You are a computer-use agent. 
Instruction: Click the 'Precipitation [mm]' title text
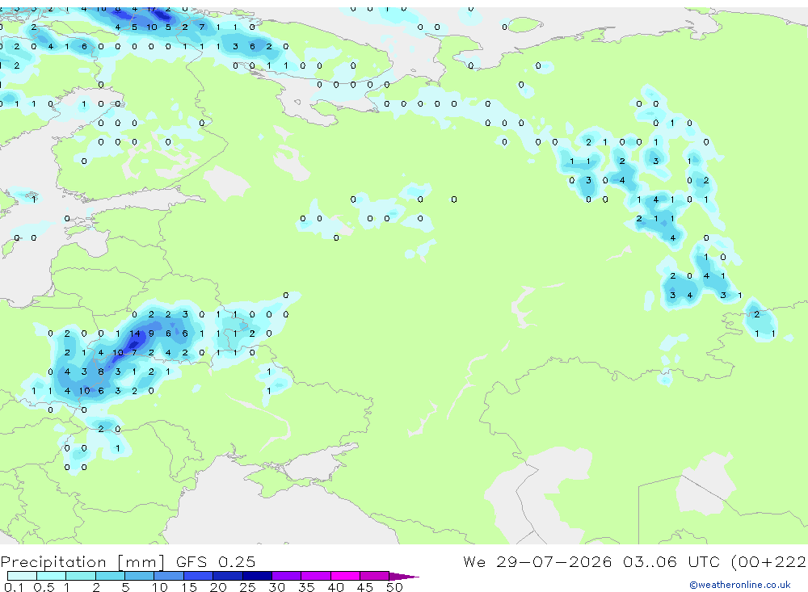click(x=83, y=562)
